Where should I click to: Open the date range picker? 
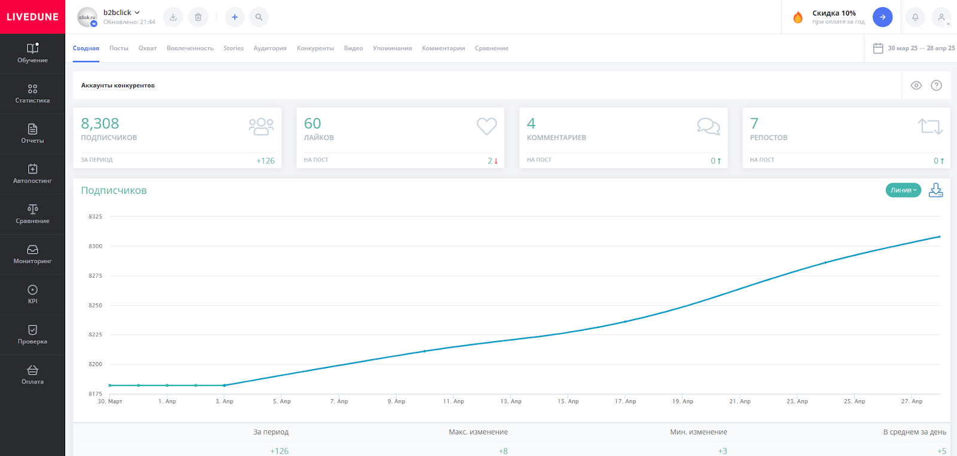(913, 48)
